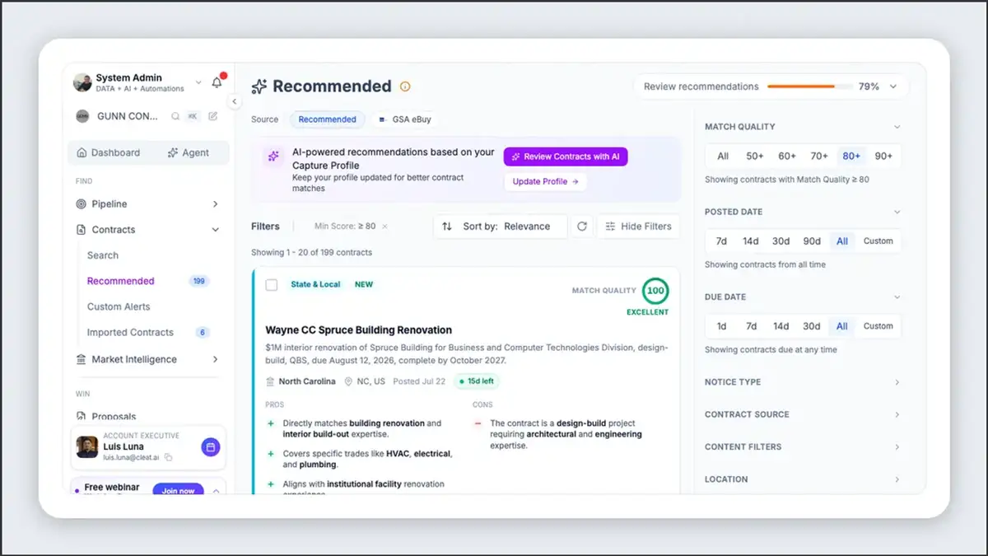
Task: Click the Luis Luna profile photo
Action: pyautogui.click(x=87, y=447)
